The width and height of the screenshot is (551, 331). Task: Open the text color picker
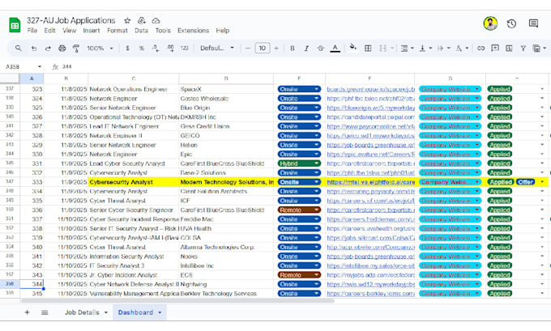pos(335,48)
